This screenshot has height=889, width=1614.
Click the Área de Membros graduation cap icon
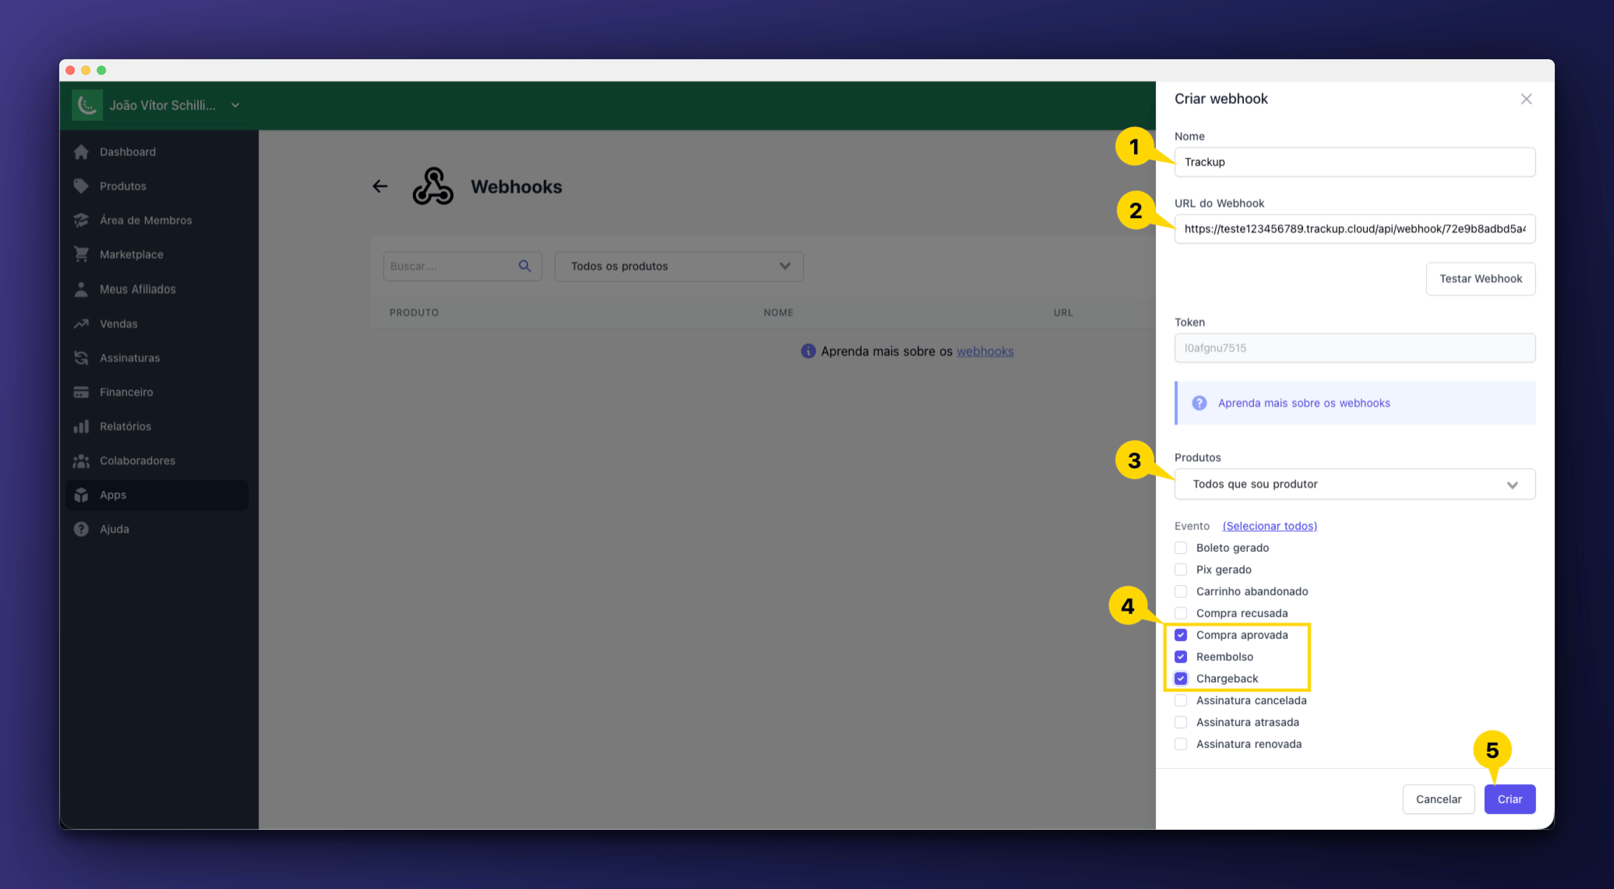[81, 220]
